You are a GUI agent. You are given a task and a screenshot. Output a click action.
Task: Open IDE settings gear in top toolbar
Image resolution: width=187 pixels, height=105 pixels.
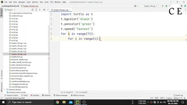coord(181,6)
